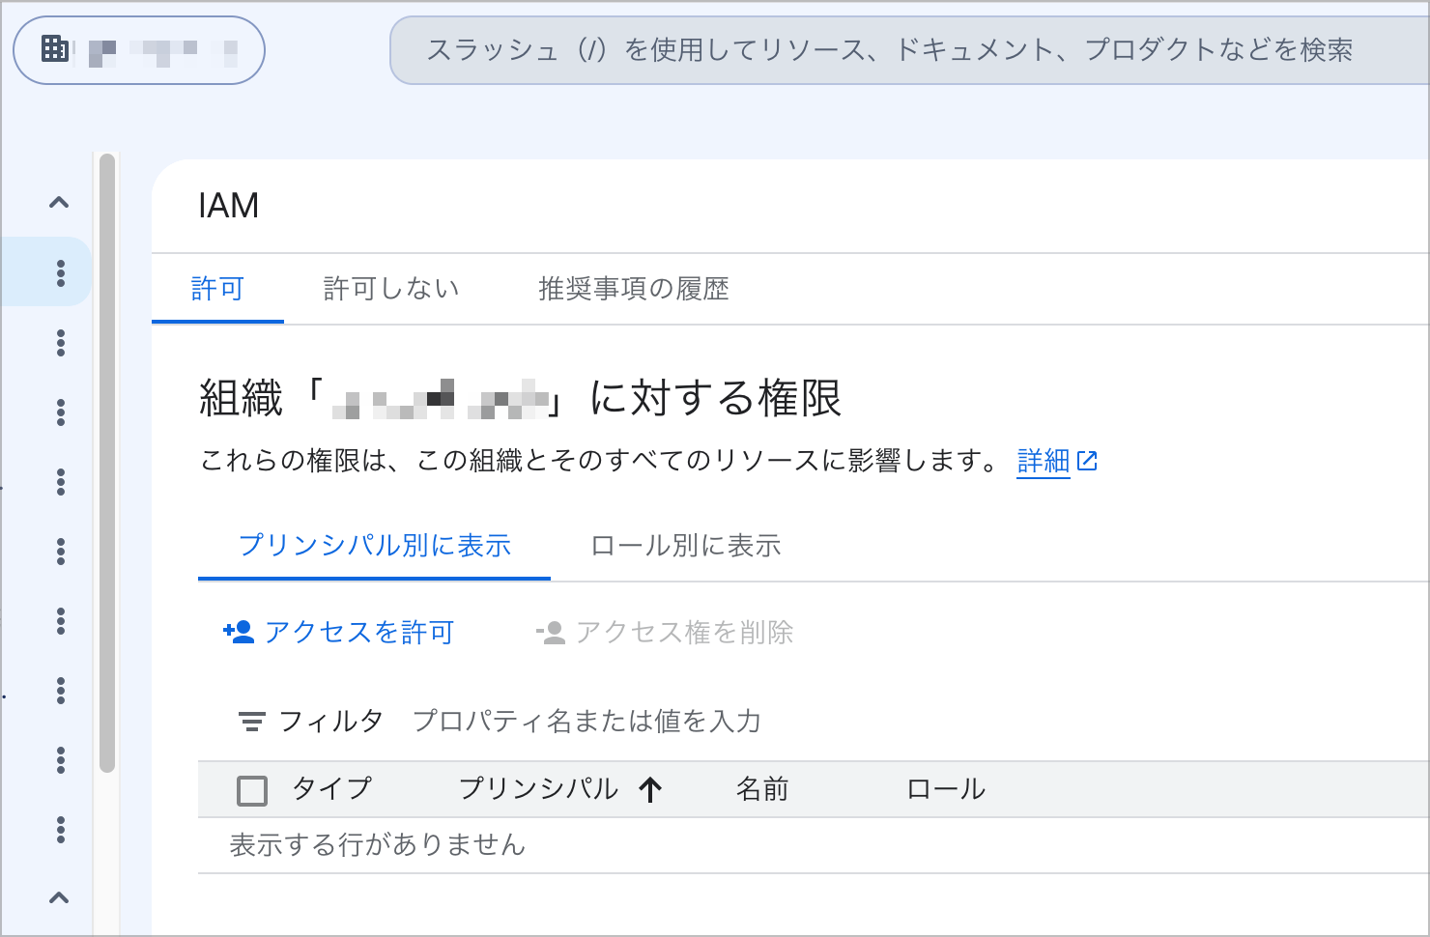The width and height of the screenshot is (1430, 937).
Task: Click the 名前 column header
Action: [x=762, y=789]
